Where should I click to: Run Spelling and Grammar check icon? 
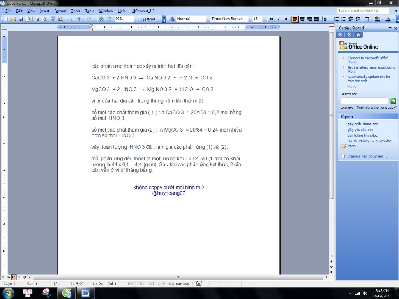pyautogui.click(x=53, y=19)
